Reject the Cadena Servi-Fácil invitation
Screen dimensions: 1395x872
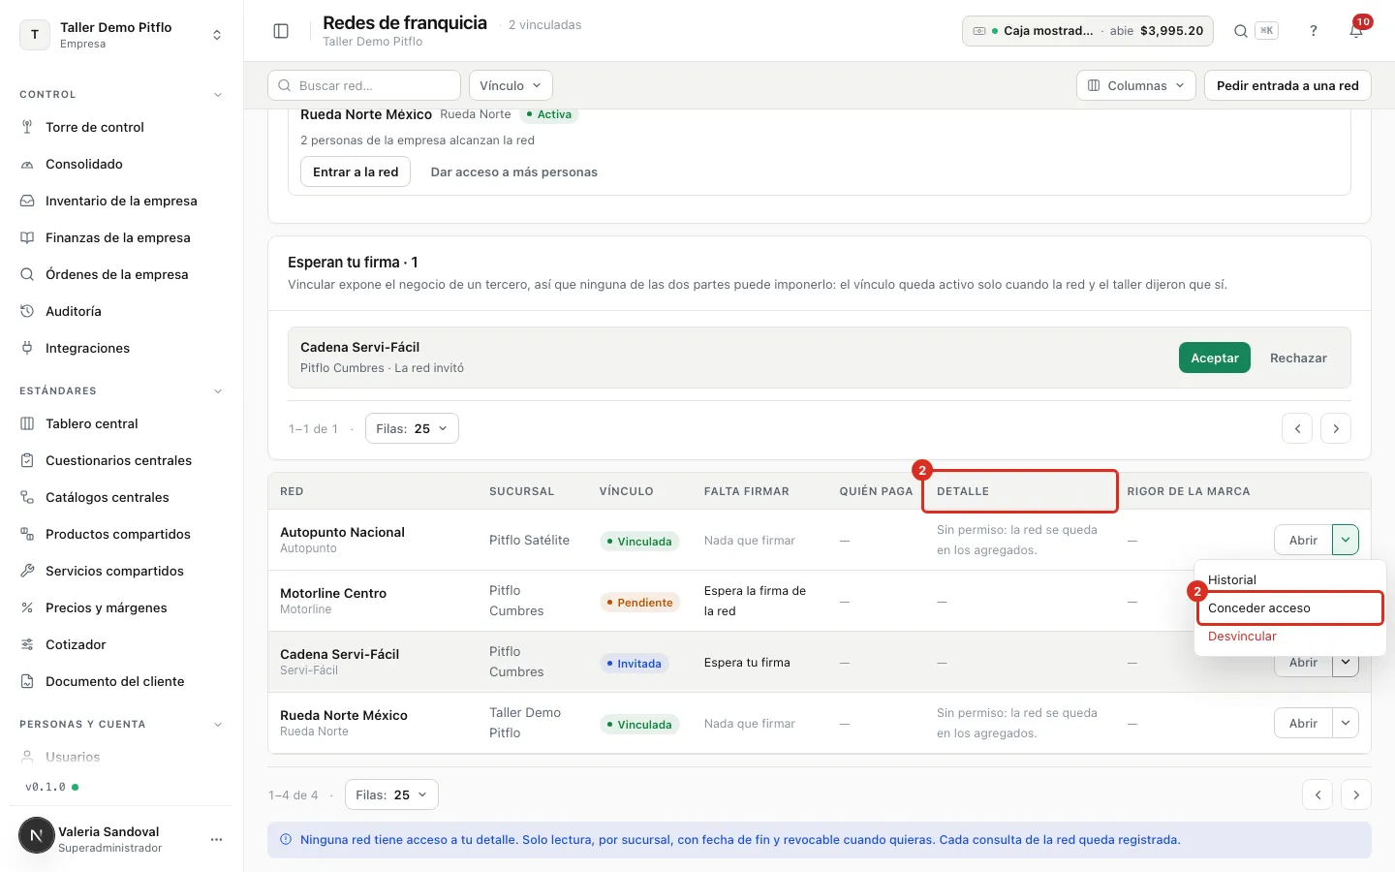click(x=1298, y=358)
